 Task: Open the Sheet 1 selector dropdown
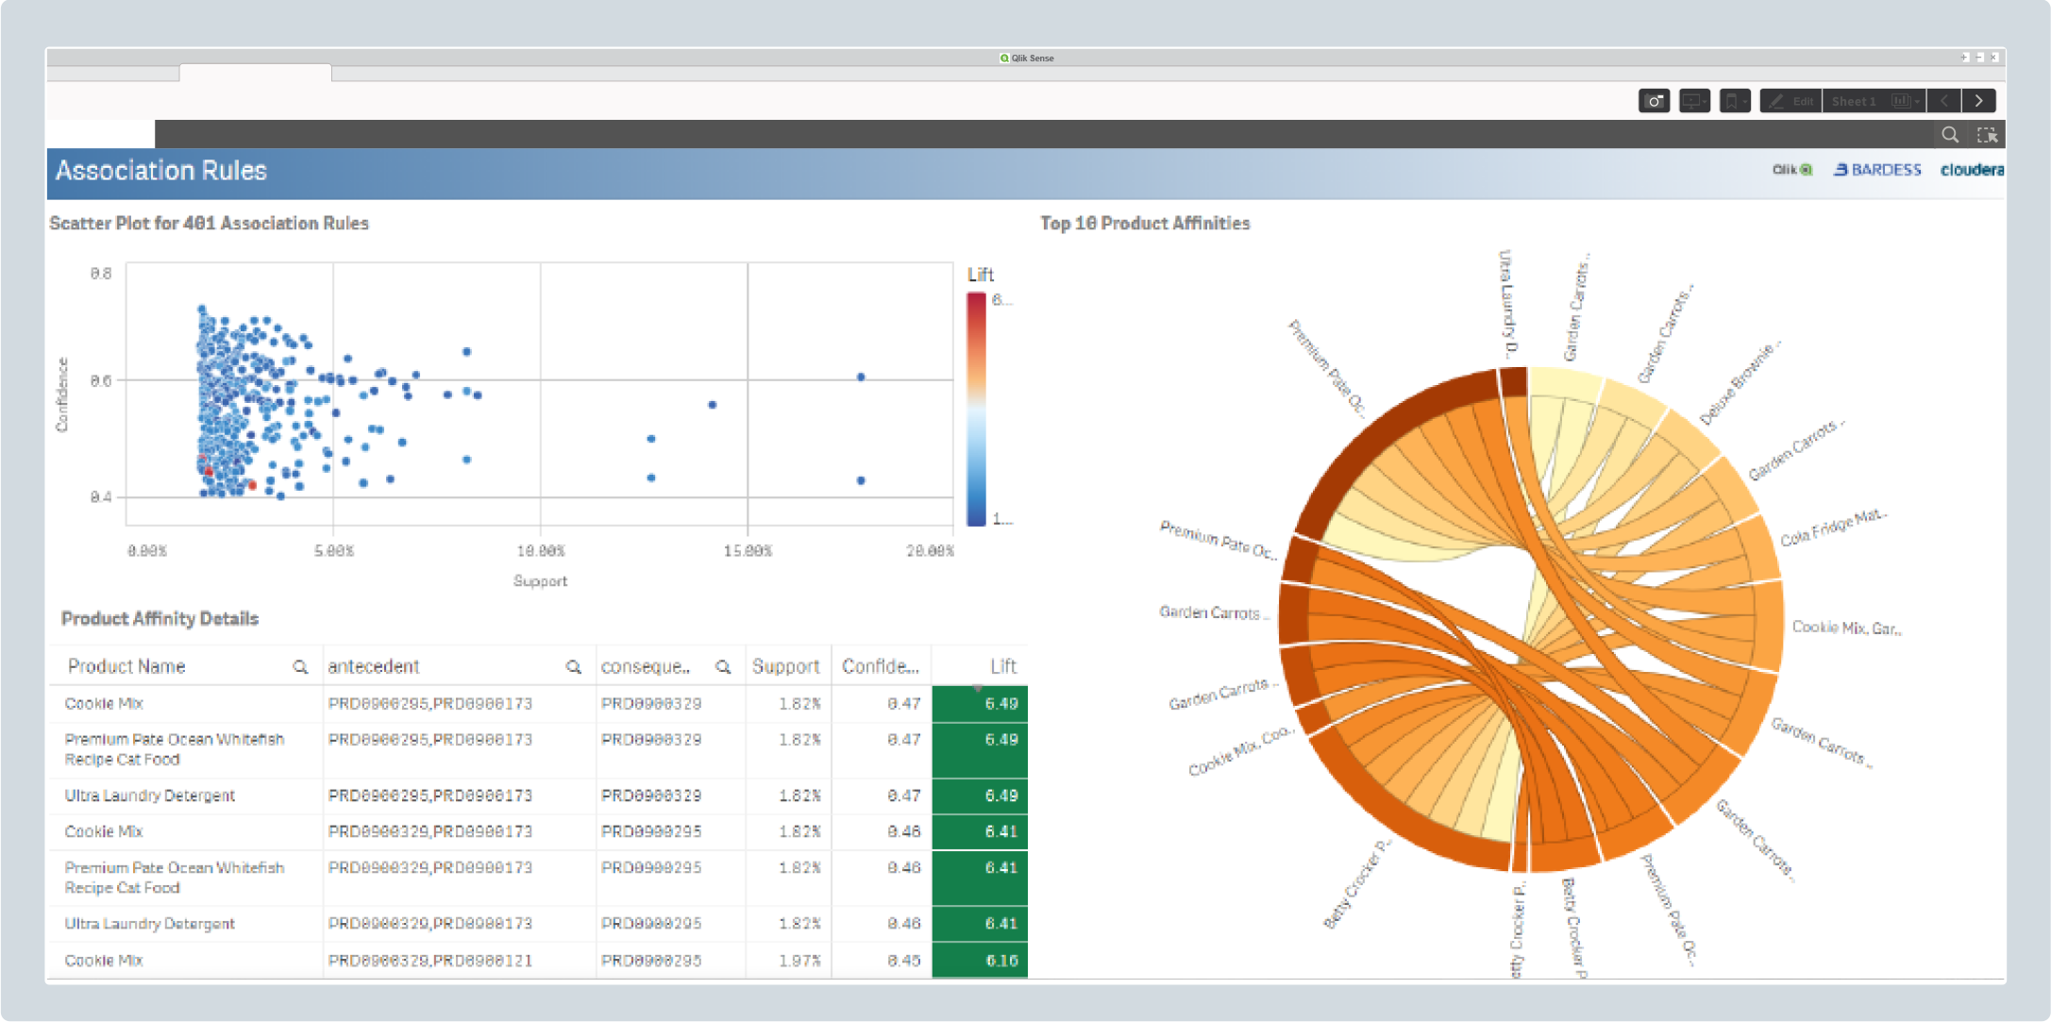click(1874, 101)
